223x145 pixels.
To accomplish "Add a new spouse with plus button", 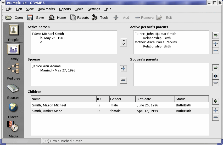I will (x=124, y=69).
